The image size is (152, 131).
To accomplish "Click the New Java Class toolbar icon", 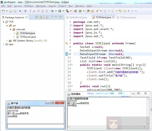I will (80, 11).
